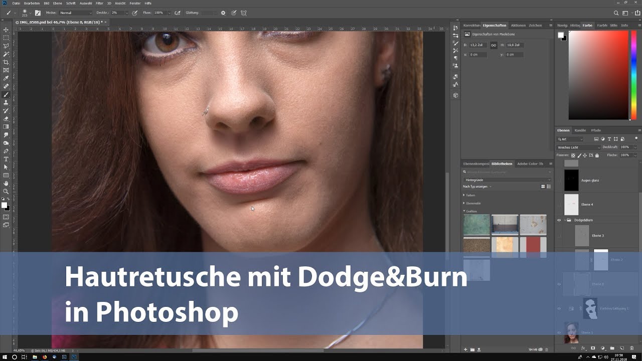The width and height of the screenshot is (642, 361).
Task: Open smoothing options gear icon
Action: pos(223,13)
